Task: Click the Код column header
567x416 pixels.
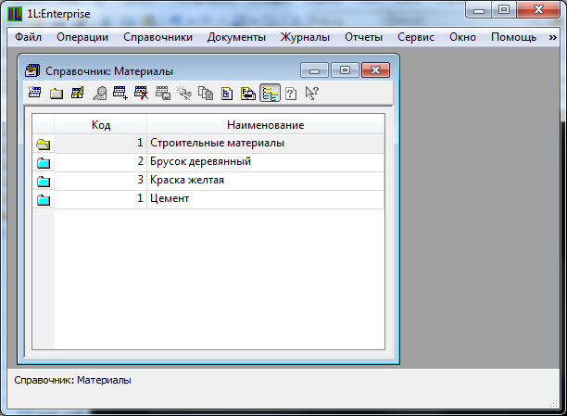Action: tap(100, 125)
